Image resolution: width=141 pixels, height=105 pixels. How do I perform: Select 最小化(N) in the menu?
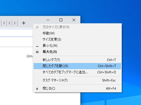[x=77, y=46]
